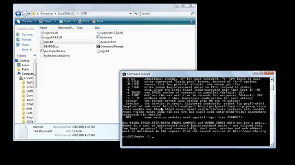The image size is (295, 165).
Task: Select the cygwin1.dll file icon
Action: tap(42, 33)
